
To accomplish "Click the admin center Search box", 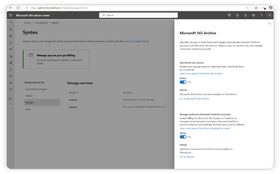I will pyautogui.click(x=138, y=15).
